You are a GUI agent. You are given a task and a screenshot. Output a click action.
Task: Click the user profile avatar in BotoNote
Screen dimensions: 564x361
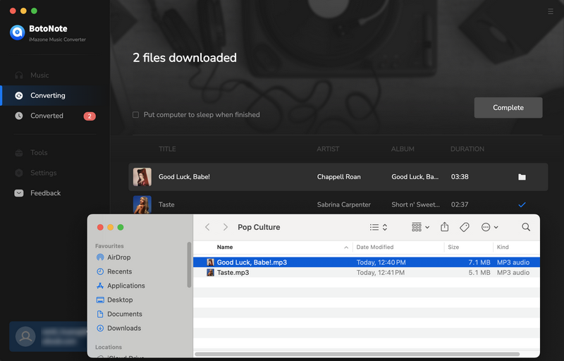(x=25, y=336)
